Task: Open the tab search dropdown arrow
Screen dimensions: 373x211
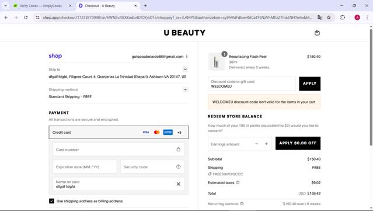Action: tap(5, 6)
